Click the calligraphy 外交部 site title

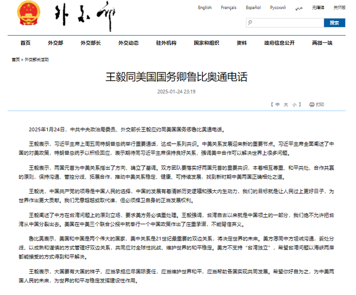click(x=85, y=16)
